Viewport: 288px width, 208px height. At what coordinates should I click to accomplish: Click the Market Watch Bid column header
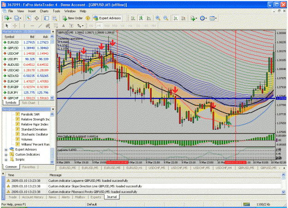tap(32, 37)
